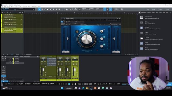The height and width of the screenshot is (96, 172).
Task: Open the Transport menu
Action: [25, 7]
